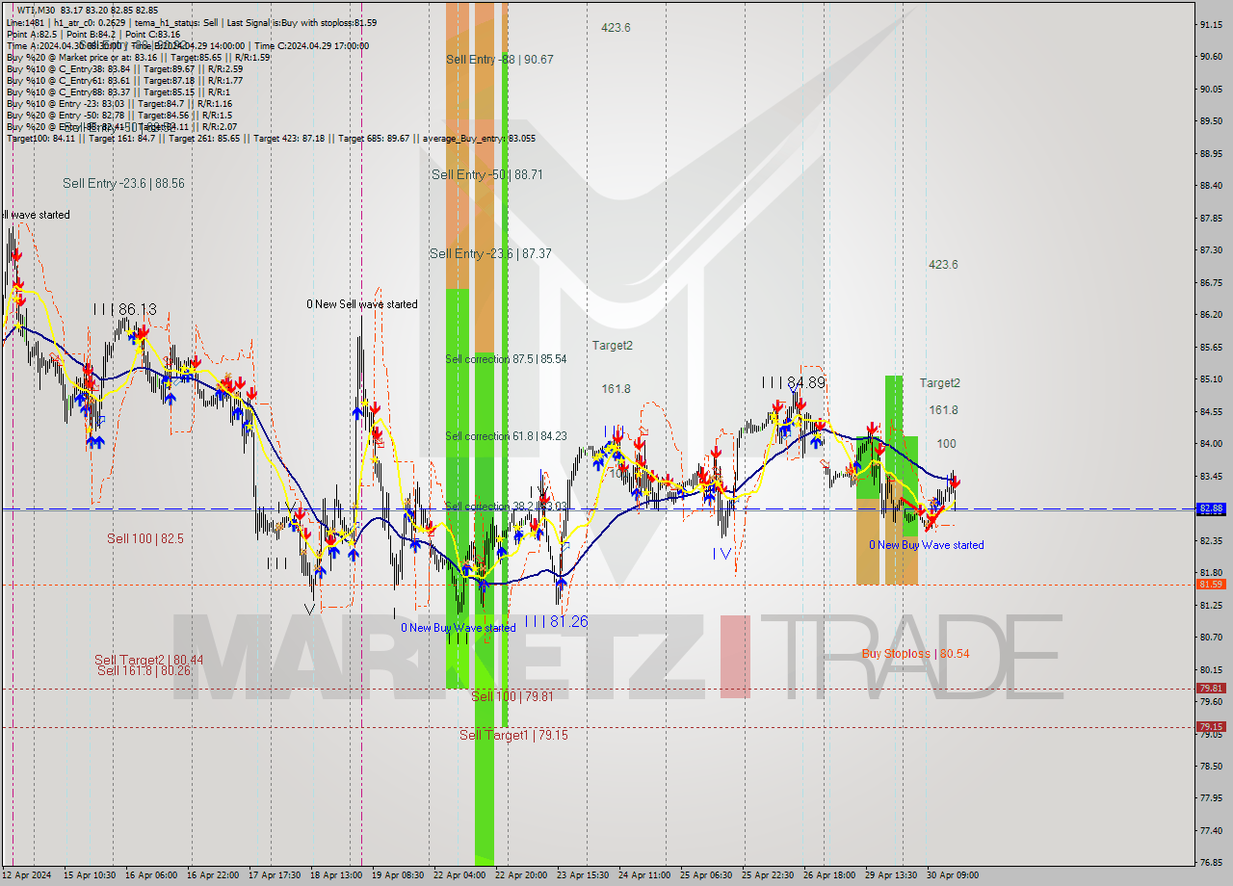Click the 'I I I 86.13' wave label
The height and width of the screenshot is (886, 1233).
pyautogui.click(x=125, y=309)
